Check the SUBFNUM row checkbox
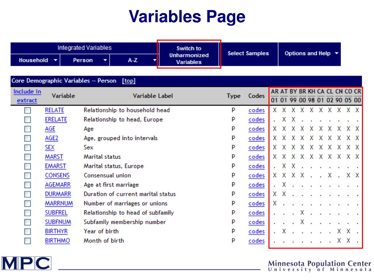This screenshot has height=280, width=374. coord(28,222)
